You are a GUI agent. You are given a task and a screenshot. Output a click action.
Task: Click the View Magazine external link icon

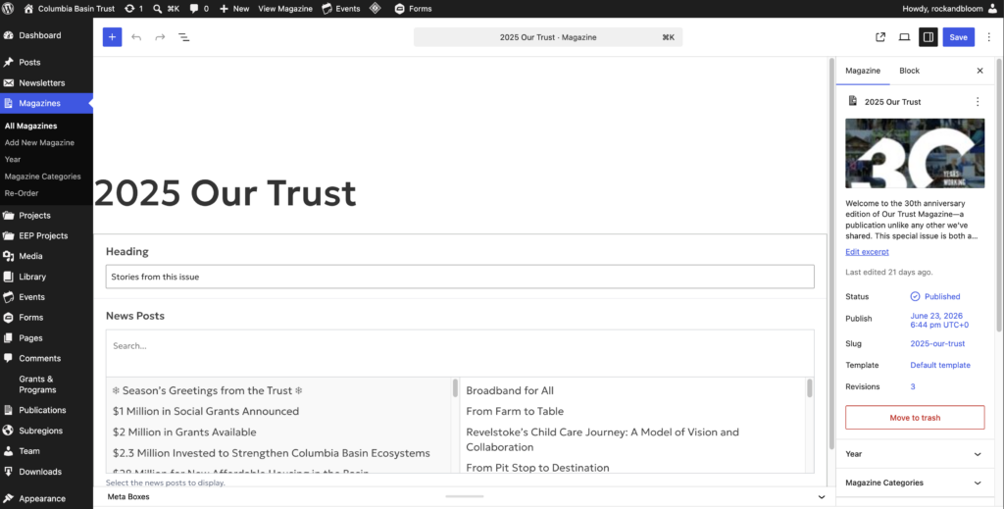click(880, 37)
